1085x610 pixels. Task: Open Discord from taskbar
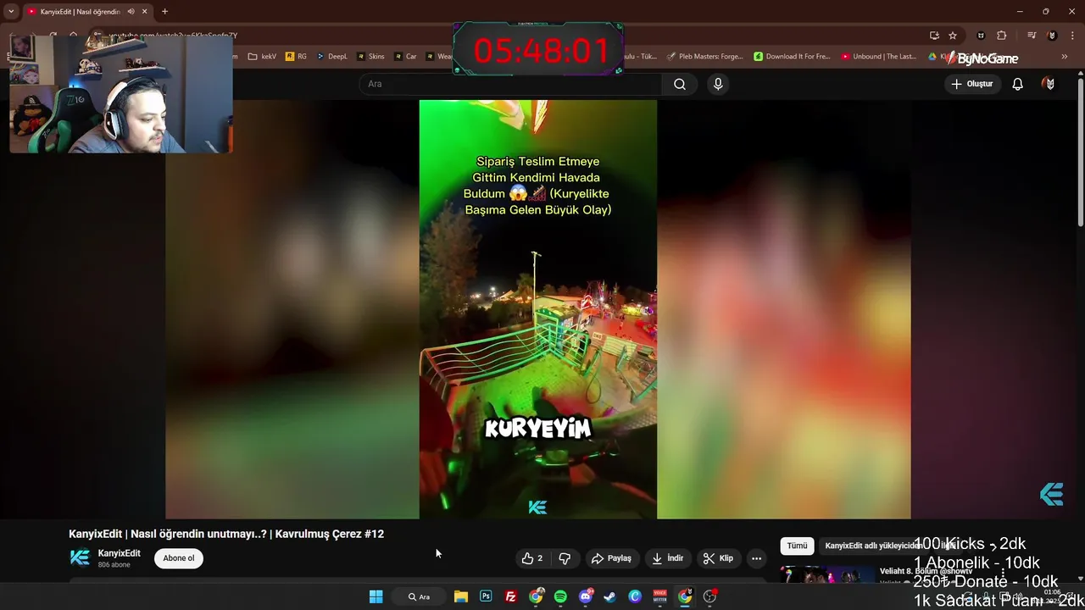coord(585,596)
